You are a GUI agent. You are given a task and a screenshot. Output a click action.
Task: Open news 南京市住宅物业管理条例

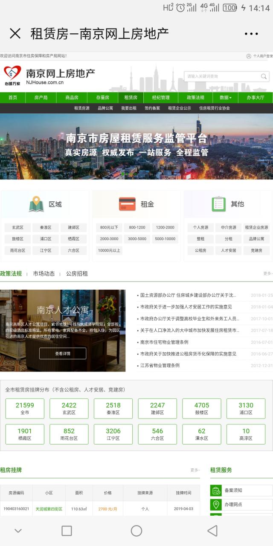click(x=164, y=342)
